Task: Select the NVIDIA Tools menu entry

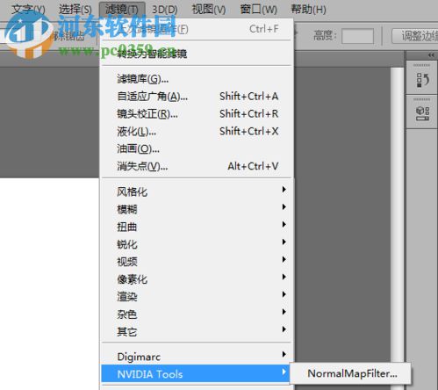Action: pyautogui.click(x=196, y=373)
